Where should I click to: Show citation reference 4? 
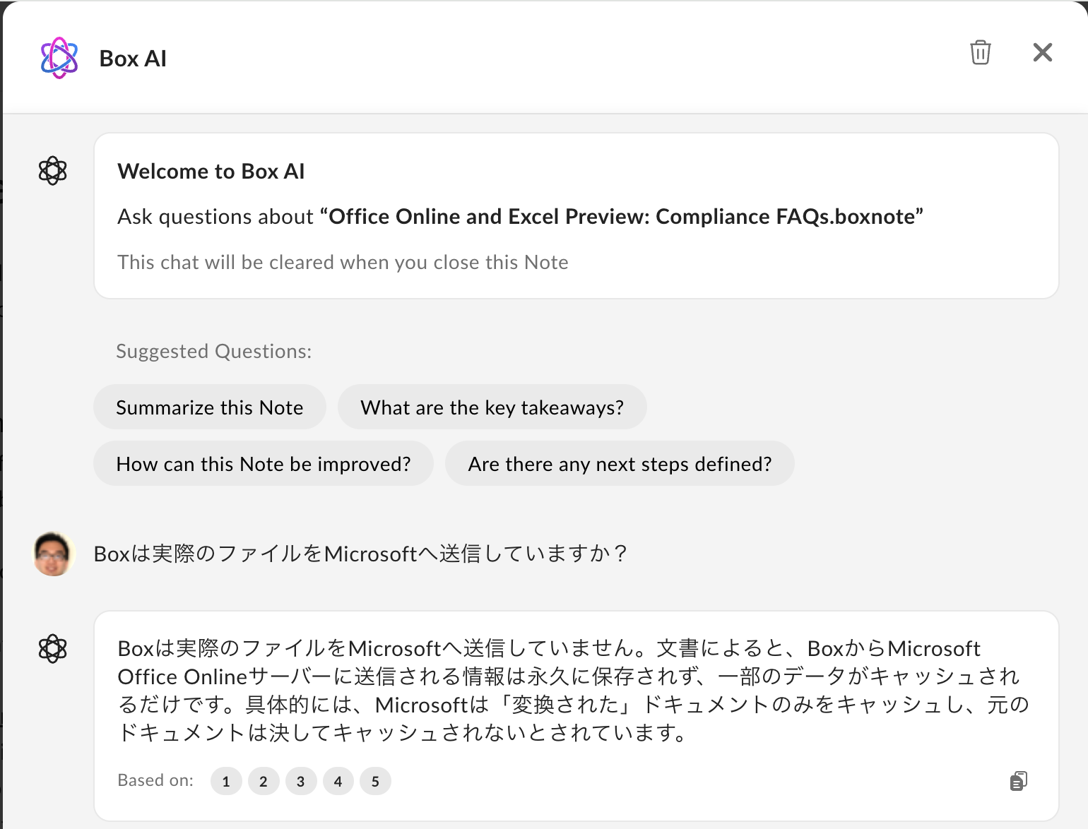(x=338, y=782)
